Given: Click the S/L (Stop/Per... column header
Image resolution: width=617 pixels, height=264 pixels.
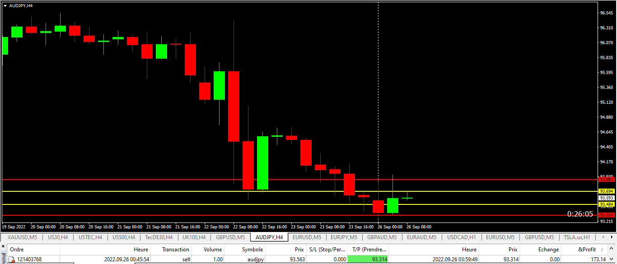Looking at the screenshot, I should [x=327, y=249].
